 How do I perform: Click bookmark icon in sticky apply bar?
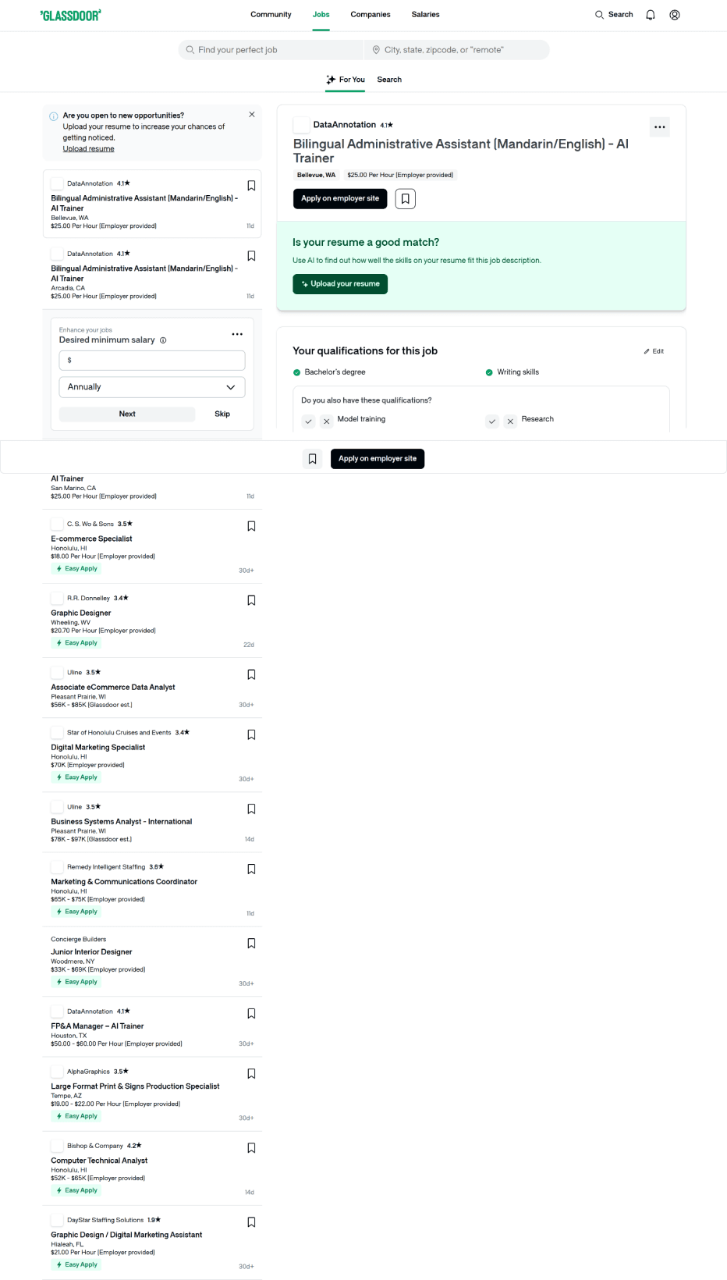(312, 459)
